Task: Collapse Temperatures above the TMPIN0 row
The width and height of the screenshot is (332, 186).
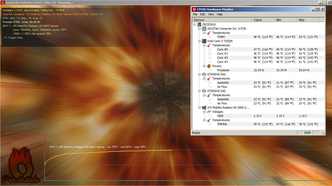Action: 204,120
